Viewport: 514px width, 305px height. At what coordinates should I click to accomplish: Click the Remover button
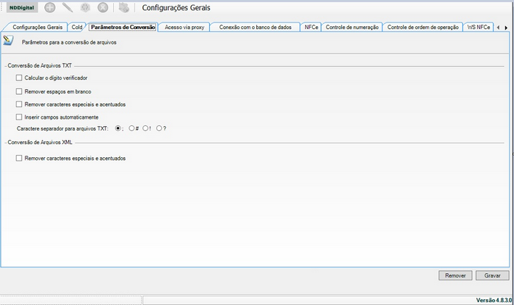[x=455, y=275]
